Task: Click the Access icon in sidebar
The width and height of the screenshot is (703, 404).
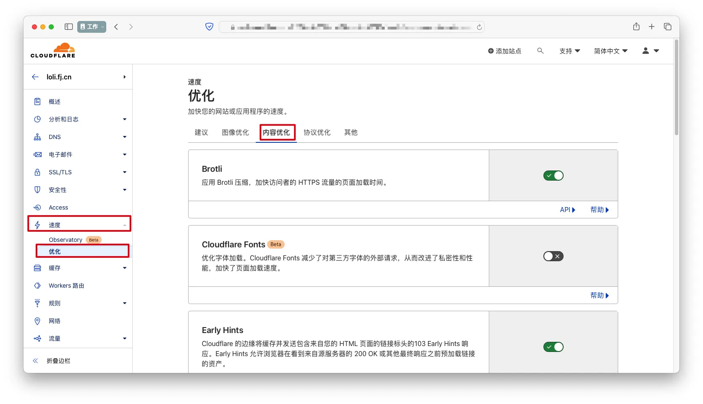Action: pyautogui.click(x=37, y=207)
